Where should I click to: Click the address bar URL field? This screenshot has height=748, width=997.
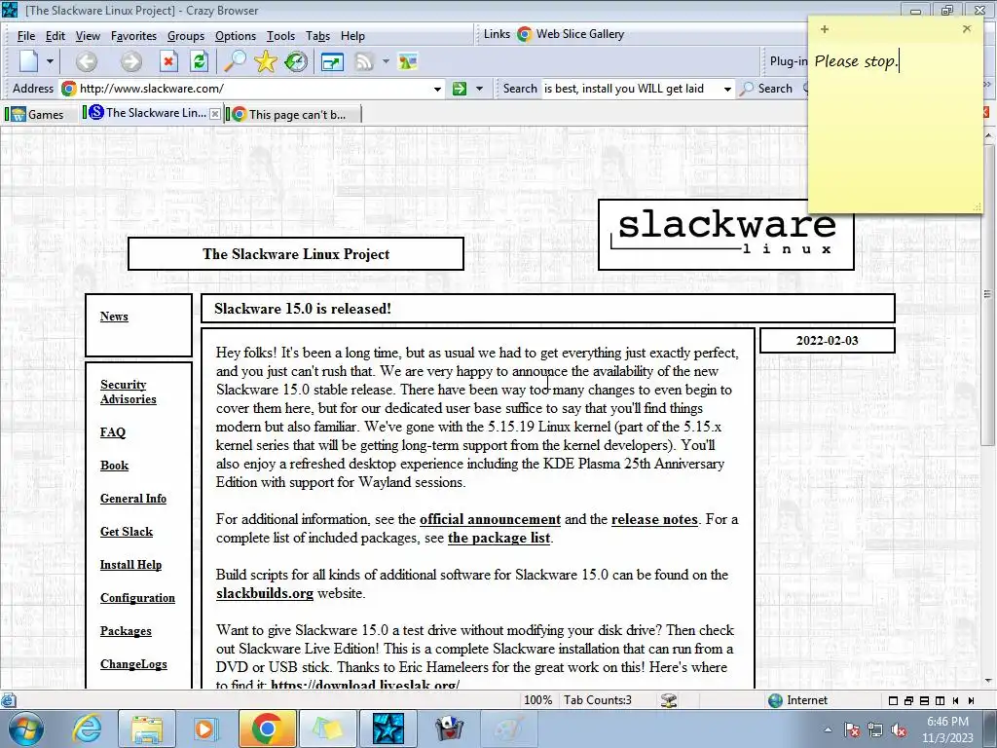coord(254,89)
